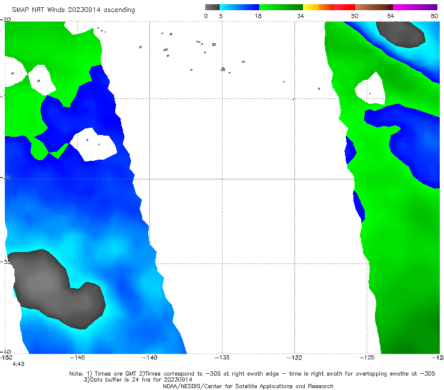Click the color bar label '50'
The height and width of the screenshot is (390, 444).
[355, 16]
